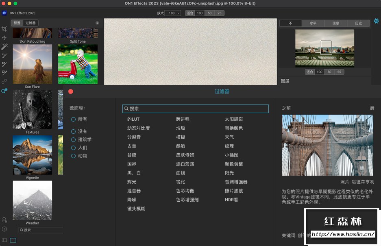Click the filter search input field
Screen dimensions: 381x246
click(x=195, y=109)
